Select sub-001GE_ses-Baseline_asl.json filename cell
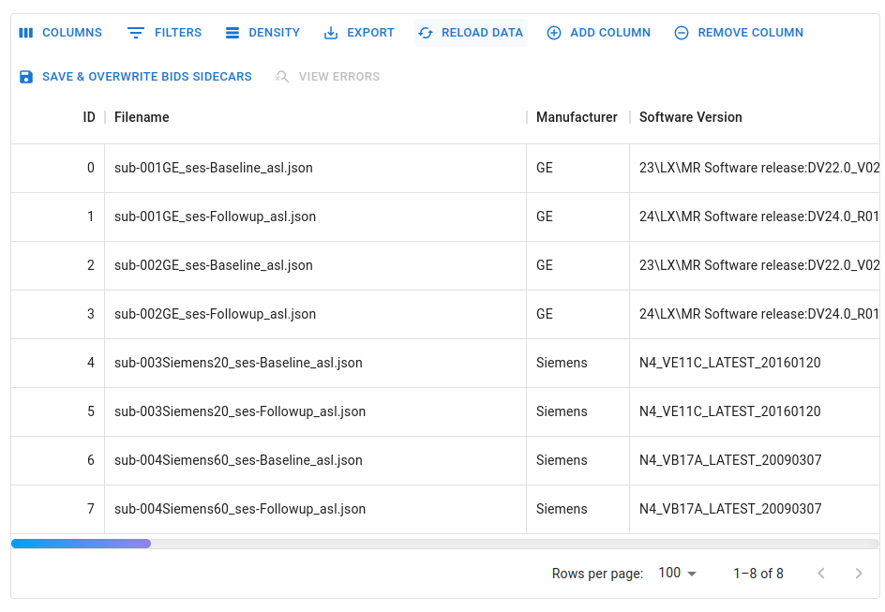 [316, 168]
